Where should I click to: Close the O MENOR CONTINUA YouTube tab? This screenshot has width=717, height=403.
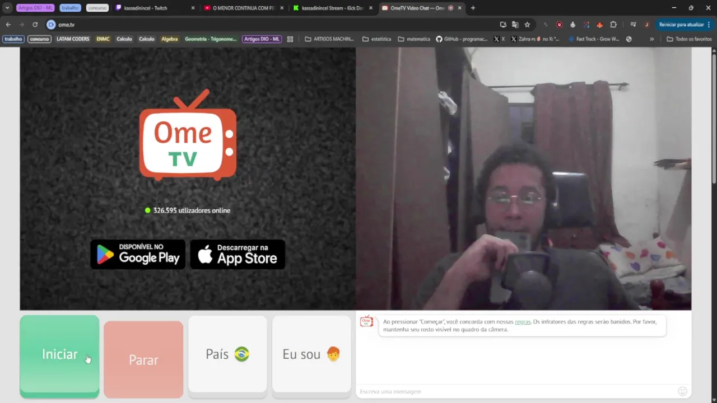[x=282, y=8]
